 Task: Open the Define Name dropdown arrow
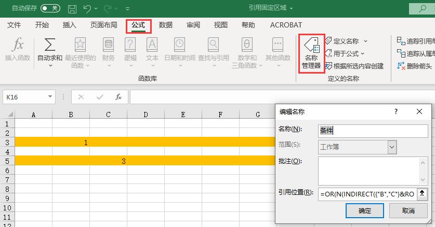[x=365, y=41]
